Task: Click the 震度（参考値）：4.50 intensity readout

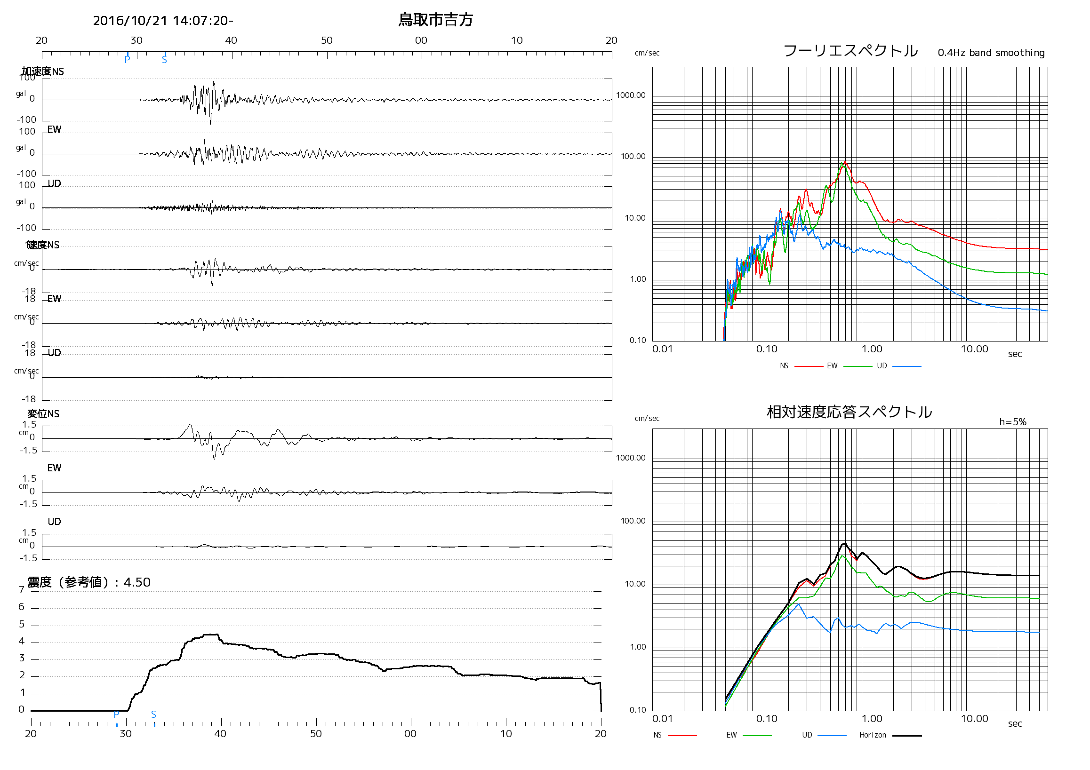Action: coord(89,582)
